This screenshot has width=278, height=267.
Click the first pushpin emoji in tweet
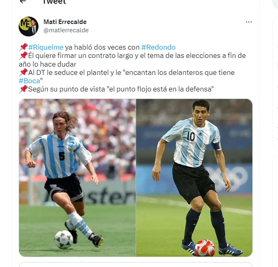point(24,47)
